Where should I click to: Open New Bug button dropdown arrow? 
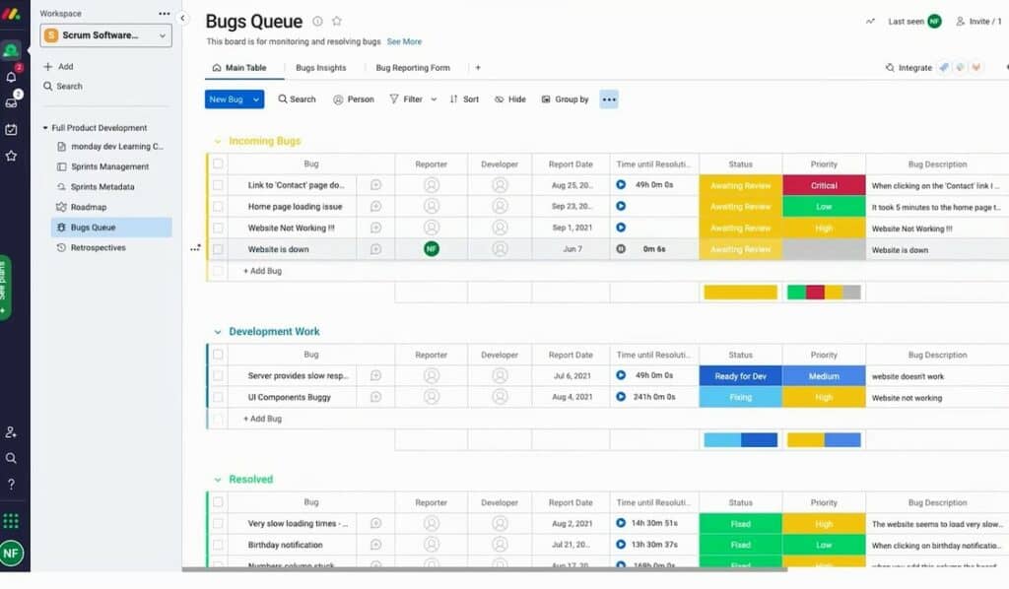[256, 99]
